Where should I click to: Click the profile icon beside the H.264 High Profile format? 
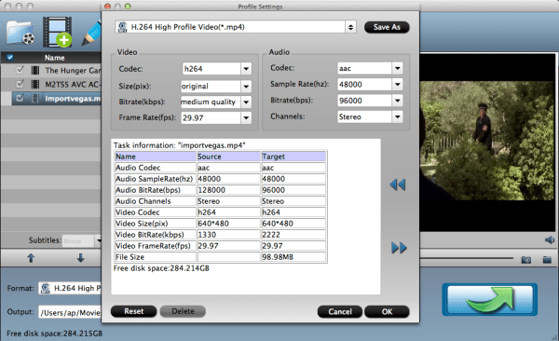point(123,27)
